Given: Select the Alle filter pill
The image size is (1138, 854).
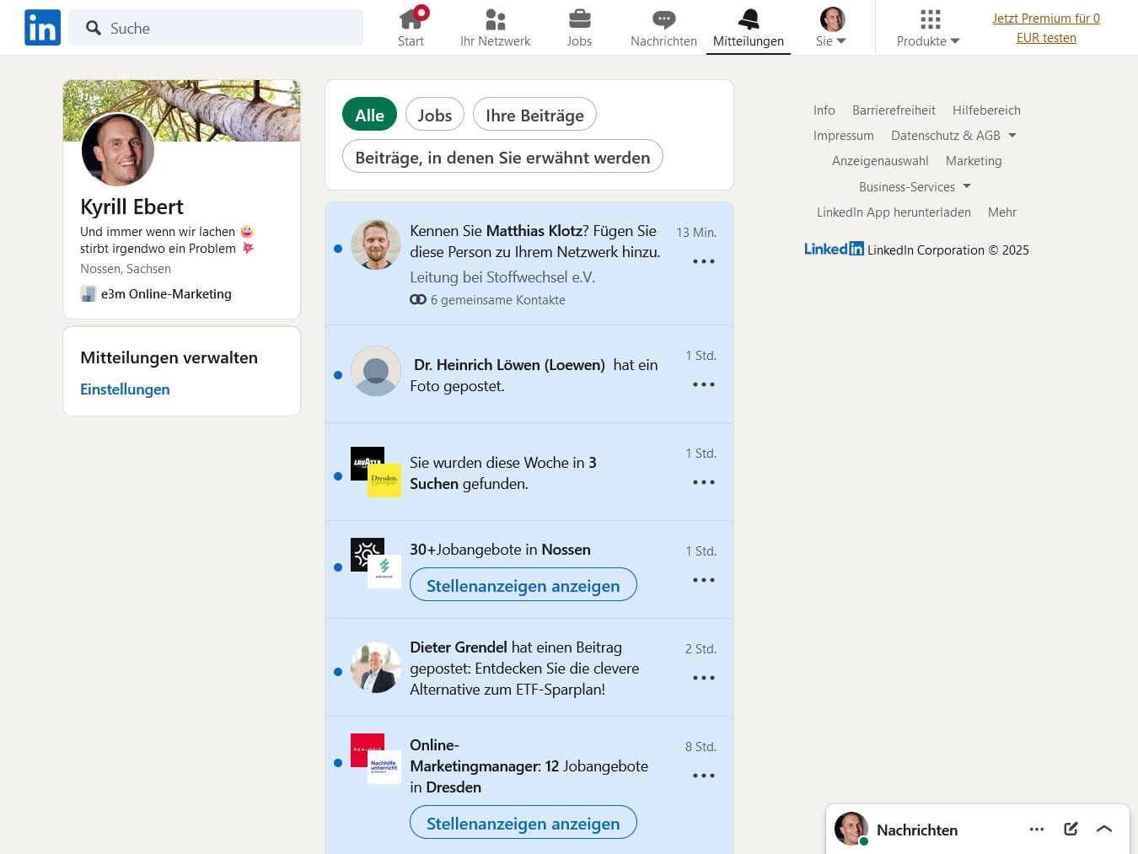Looking at the screenshot, I should (369, 115).
